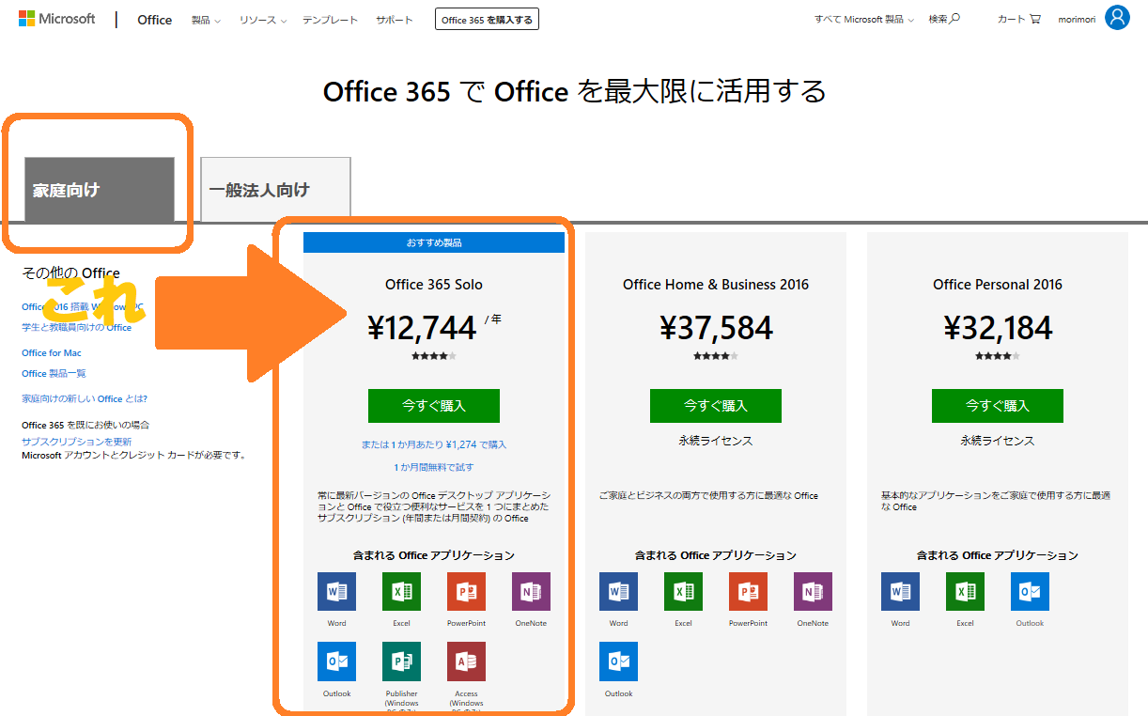
Task: Click OneNote icon in Office 365 Solo
Action: click(x=531, y=591)
